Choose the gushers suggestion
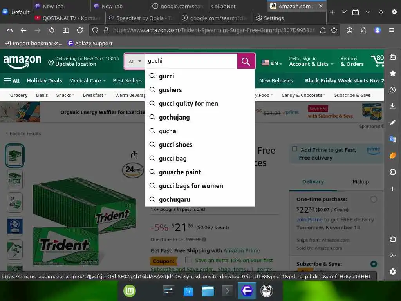401x301 pixels. tap(200, 90)
